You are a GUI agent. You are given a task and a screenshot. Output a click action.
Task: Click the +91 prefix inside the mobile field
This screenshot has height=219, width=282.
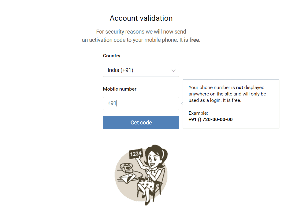coord(112,103)
